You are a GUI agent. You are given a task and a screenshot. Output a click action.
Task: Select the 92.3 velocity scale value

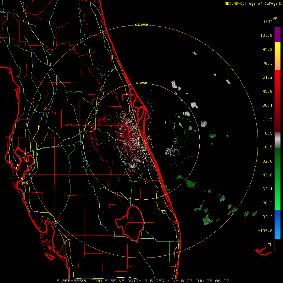268,49
